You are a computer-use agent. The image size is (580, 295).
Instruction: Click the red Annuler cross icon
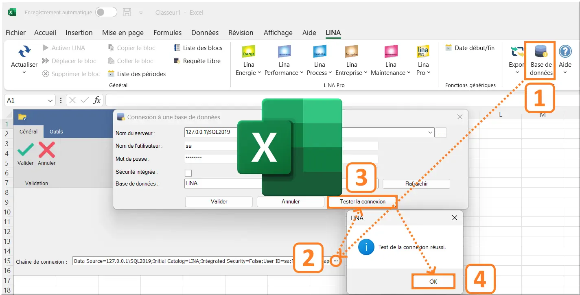pos(47,150)
